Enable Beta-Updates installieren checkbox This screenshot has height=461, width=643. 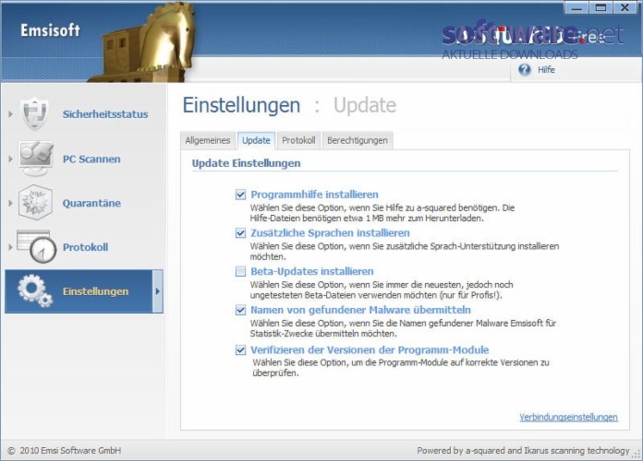pyautogui.click(x=240, y=271)
